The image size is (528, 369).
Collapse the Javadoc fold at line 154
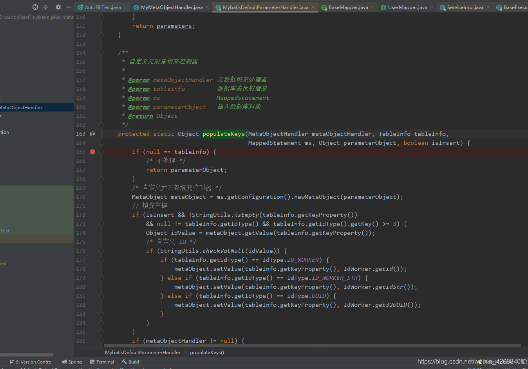pyautogui.click(x=101, y=53)
